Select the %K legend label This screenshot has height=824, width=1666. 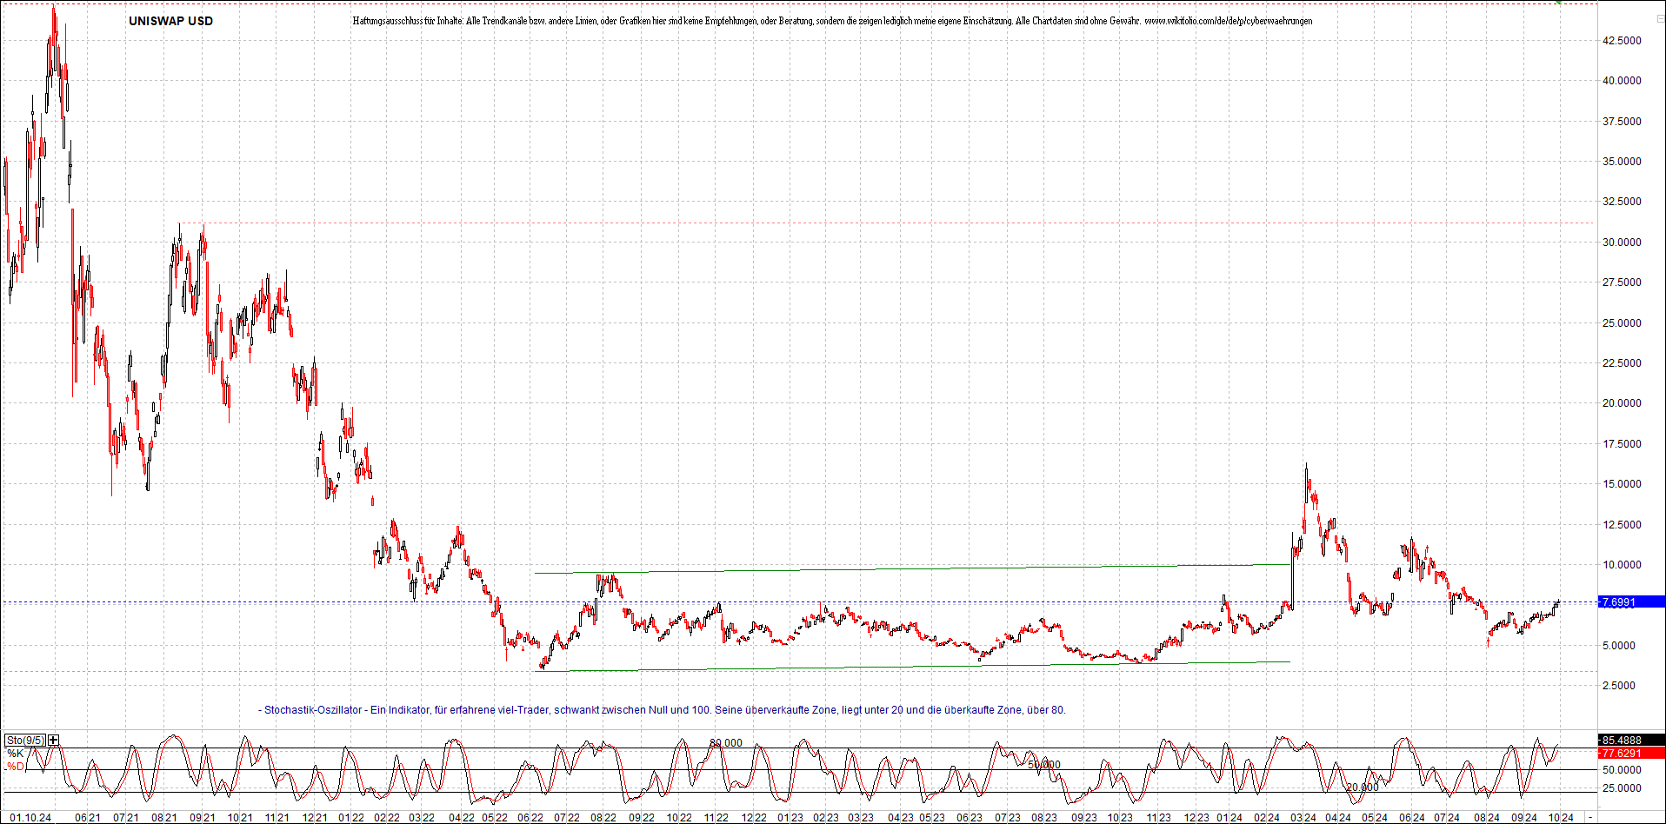[x=16, y=754]
